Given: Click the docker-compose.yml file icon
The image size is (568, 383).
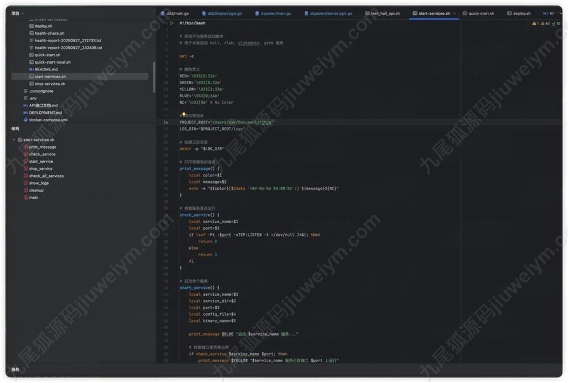Looking at the screenshot, I should click(x=26, y=120).
